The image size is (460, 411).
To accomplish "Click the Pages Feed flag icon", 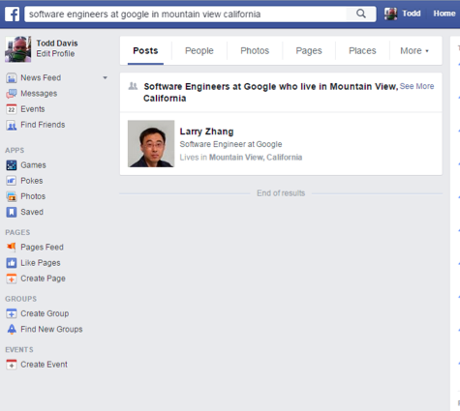I will [x=12, y=248].
